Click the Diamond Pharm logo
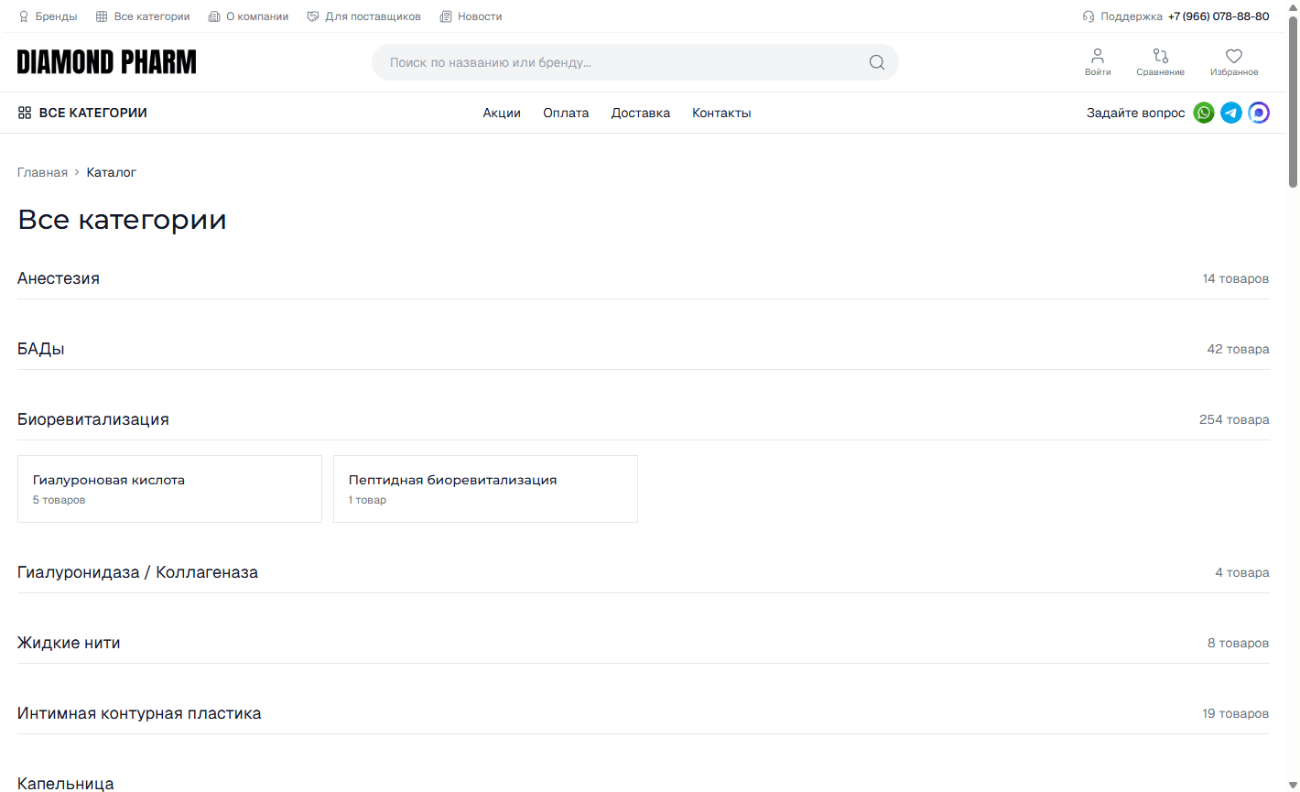 (106, 62)
